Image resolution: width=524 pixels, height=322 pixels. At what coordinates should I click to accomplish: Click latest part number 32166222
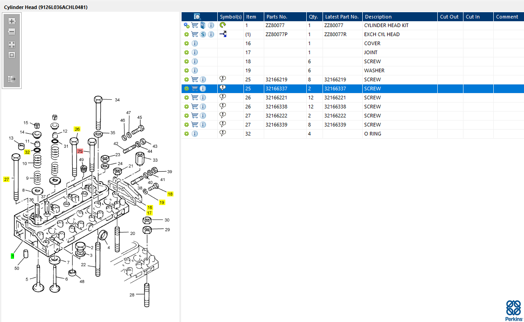(x=335, y=116)
